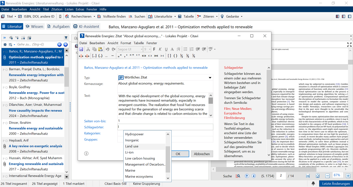Open notifications via the bell icon

pos(313,183)
